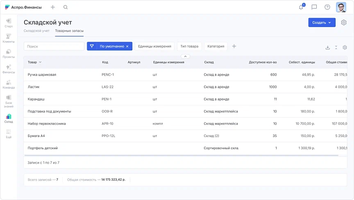
Task: Remove the По умолчанию filter with x
Action: 127,46
